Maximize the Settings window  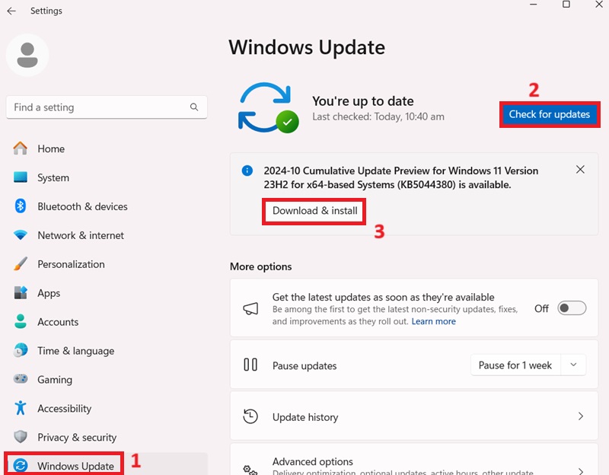[x=566, y=5]
